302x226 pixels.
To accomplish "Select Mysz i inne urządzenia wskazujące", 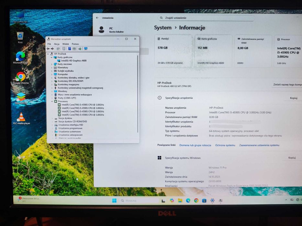I will tap(75, 95).
